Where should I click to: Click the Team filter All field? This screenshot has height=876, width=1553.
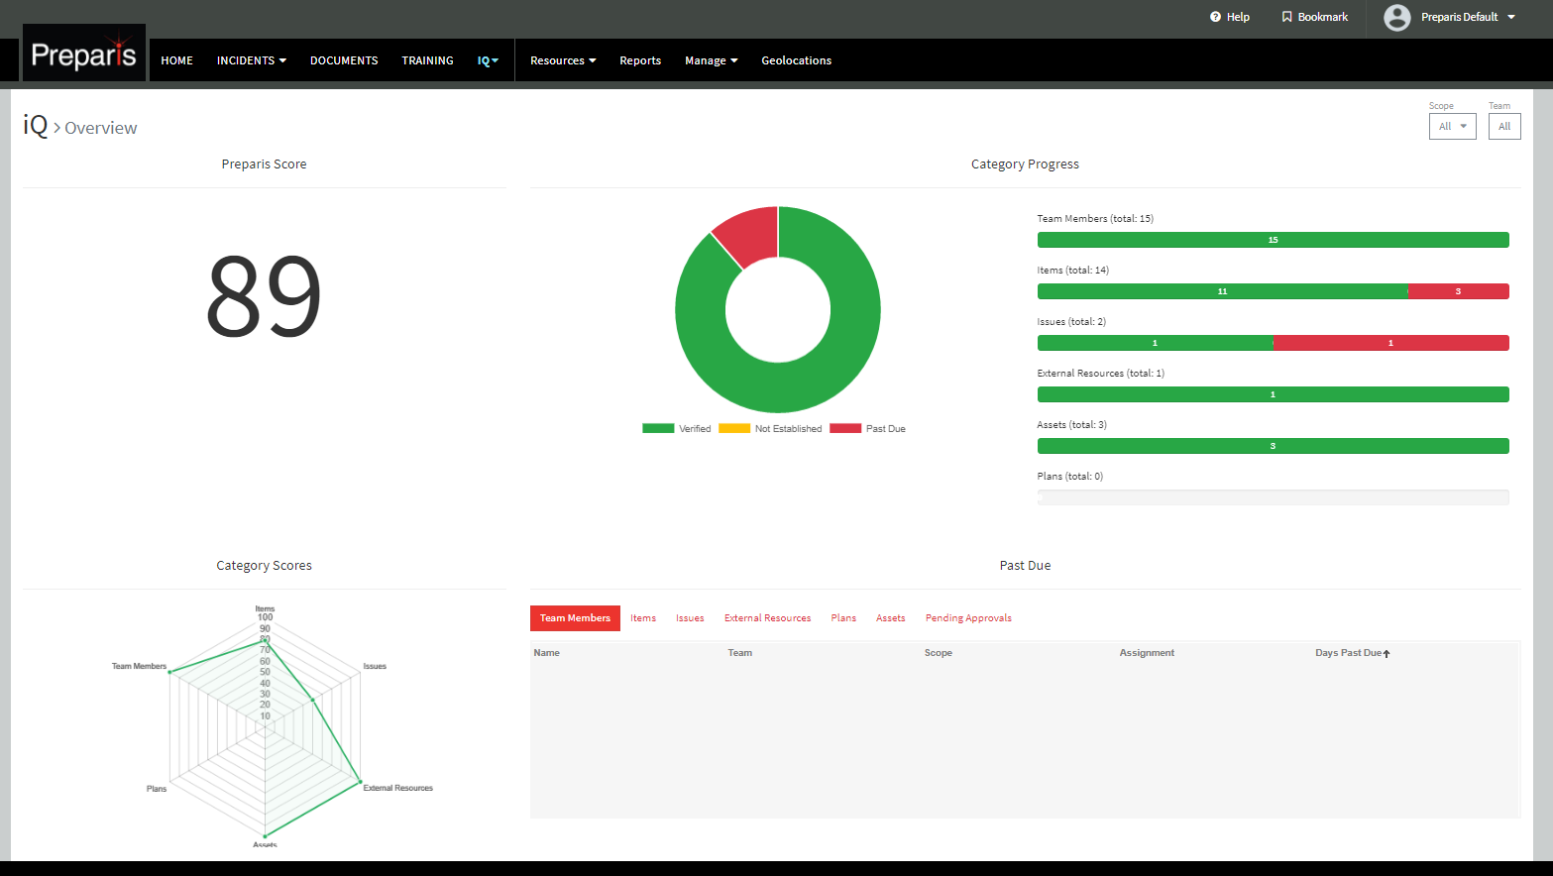coord(1503,126)
